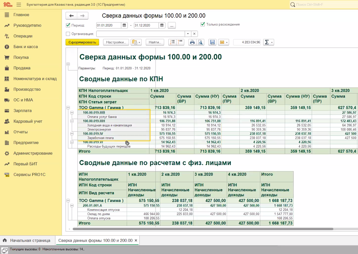Screen dimensions: 358x254
Task: Save the report with the floppy disk icon
Action: click(x=212, y=42)
